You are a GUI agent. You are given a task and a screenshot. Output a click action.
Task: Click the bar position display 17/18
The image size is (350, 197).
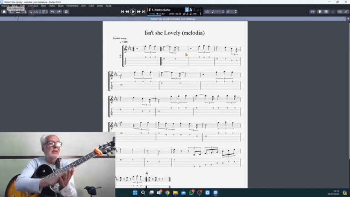(x=152, y=14)
